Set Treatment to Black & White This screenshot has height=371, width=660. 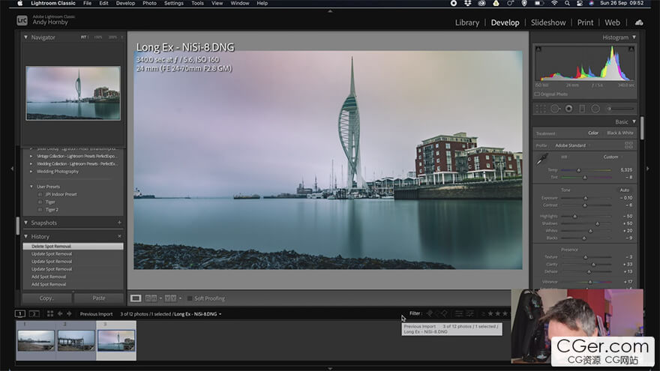coord(619,133)
